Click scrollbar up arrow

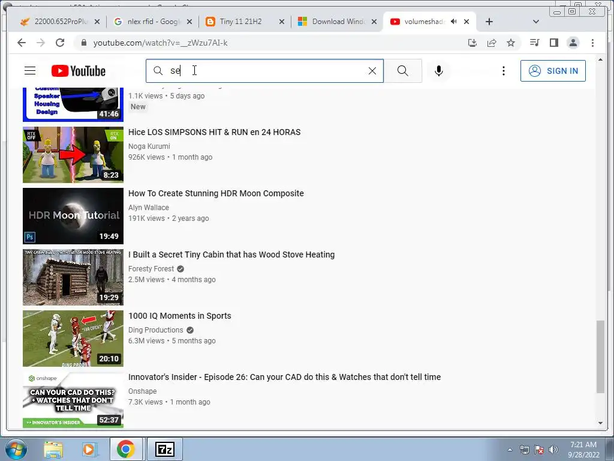click(600, 59)
